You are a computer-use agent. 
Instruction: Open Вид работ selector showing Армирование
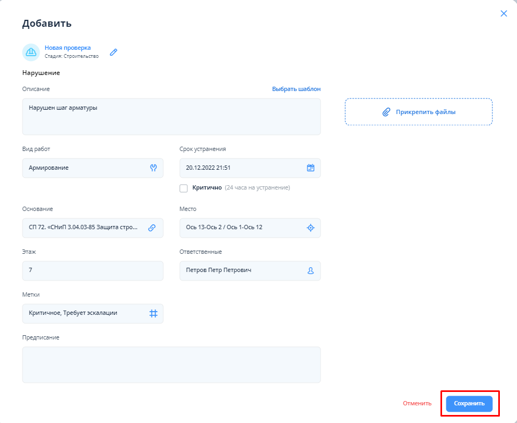[86, 168]
